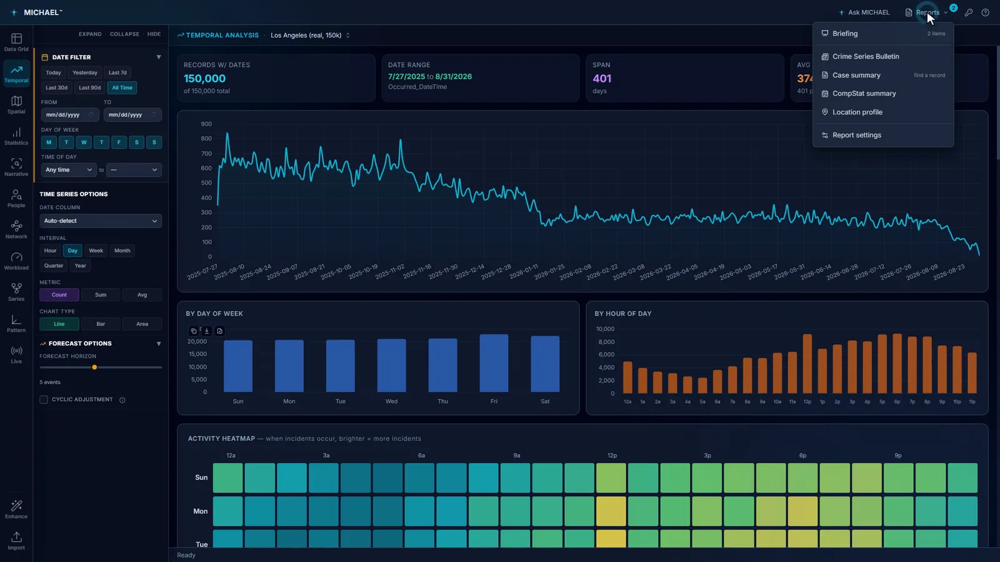Open the Data Grid view in sidebar
This screenshot has width=1000, height=562.
tap(16, 42)
